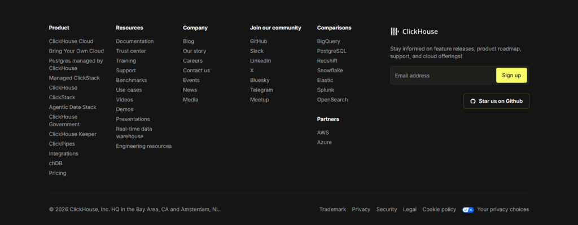Open the Meetup community link
Screen dimensions: 578x225
[260, 100]
